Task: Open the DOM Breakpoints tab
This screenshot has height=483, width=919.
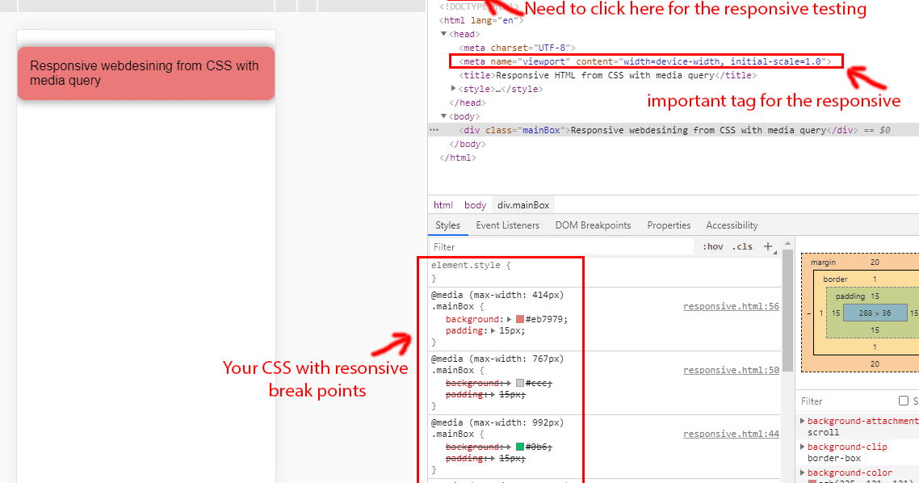Action: [594, 225]
